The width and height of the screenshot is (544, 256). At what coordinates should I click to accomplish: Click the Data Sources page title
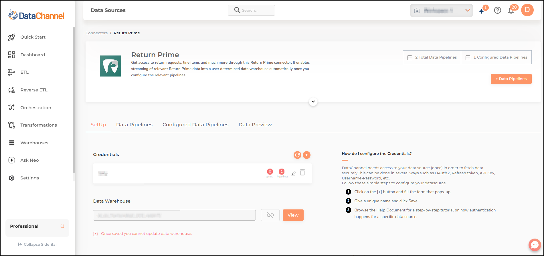click(x=108, y=10)
